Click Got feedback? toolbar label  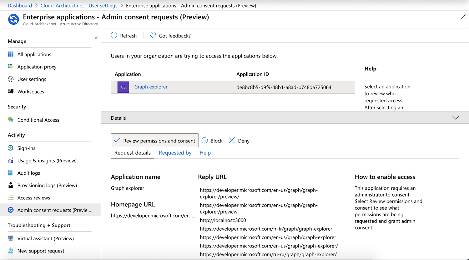click(x=175, y=36)
